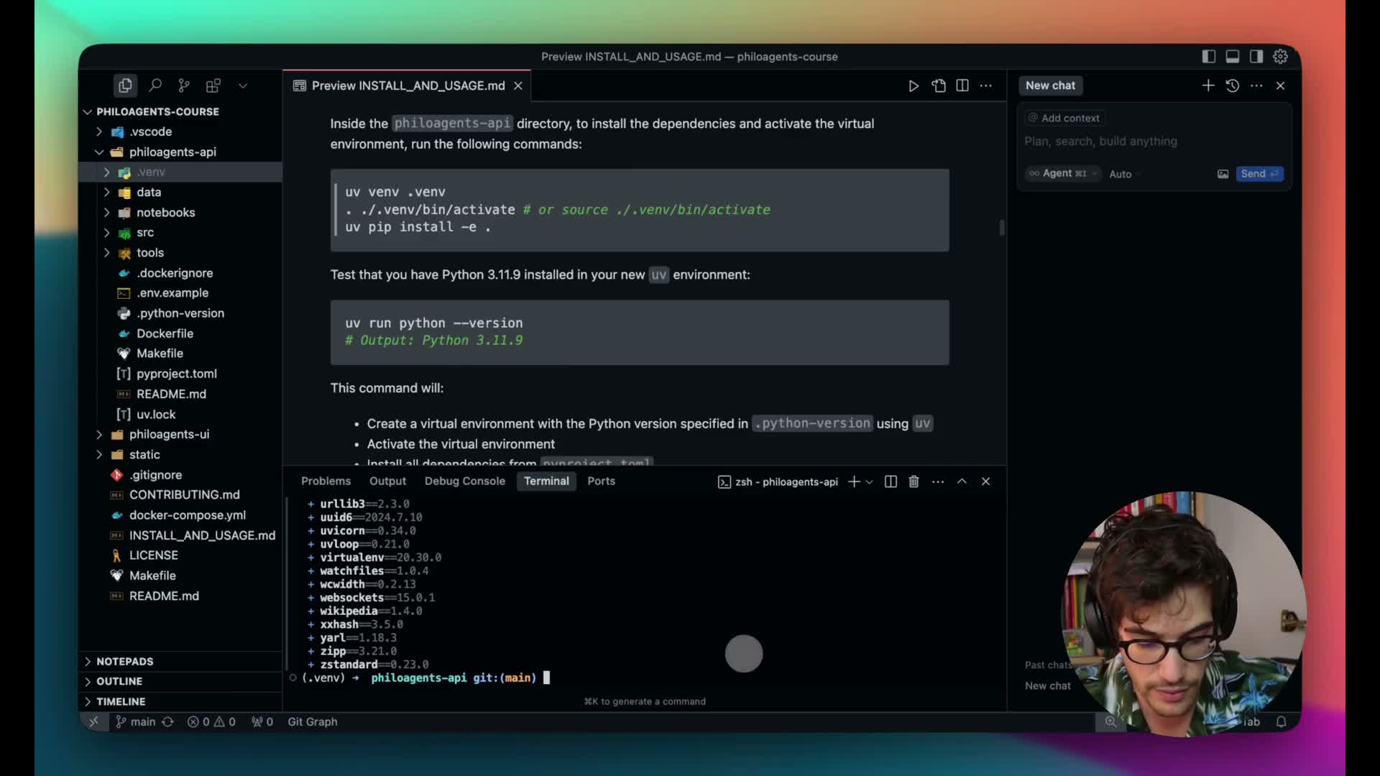
Task: Kill terminal with the trash icon
Action: coord(914,481)
